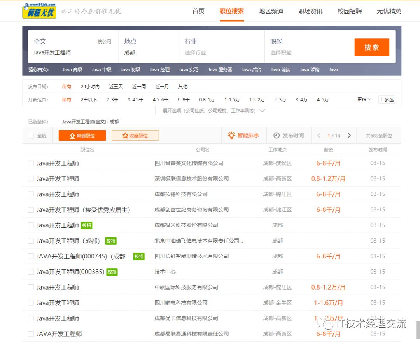Select suggested search Java 架构
This screenshot has width=420, height=342.
point(310,70)
